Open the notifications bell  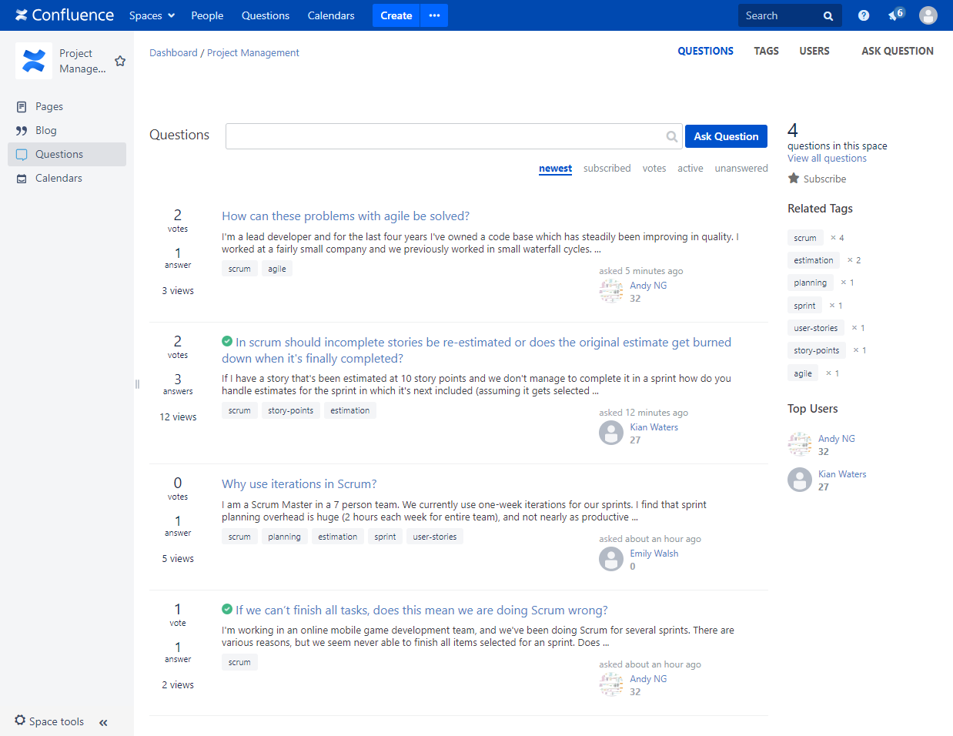(x=894, y=15)
